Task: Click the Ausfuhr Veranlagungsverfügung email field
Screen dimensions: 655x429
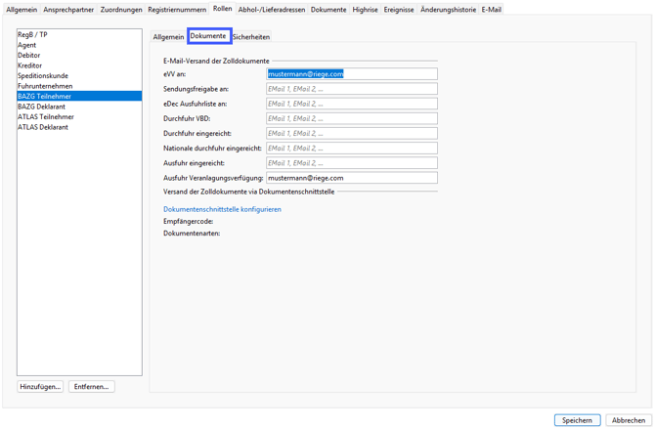Action: coord(351,178)
